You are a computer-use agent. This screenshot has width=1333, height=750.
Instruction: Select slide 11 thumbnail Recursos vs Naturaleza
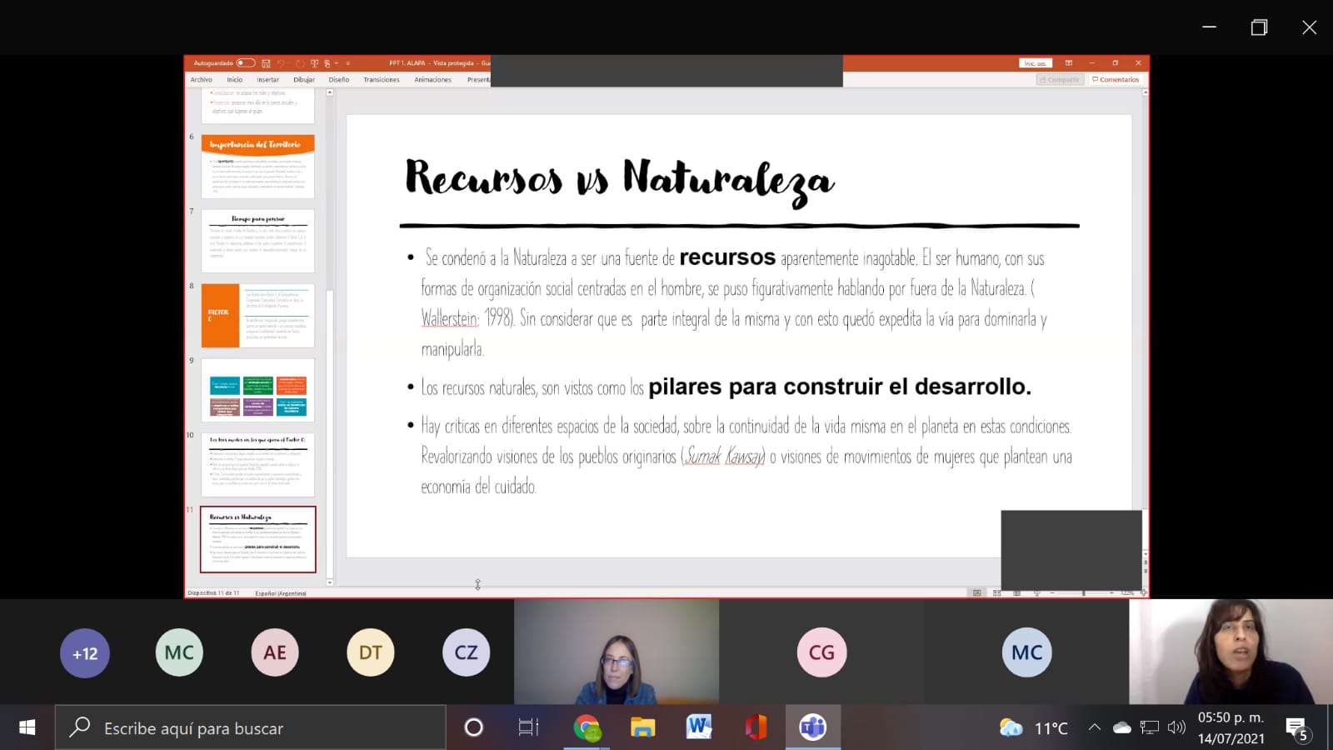click(258, 539)
